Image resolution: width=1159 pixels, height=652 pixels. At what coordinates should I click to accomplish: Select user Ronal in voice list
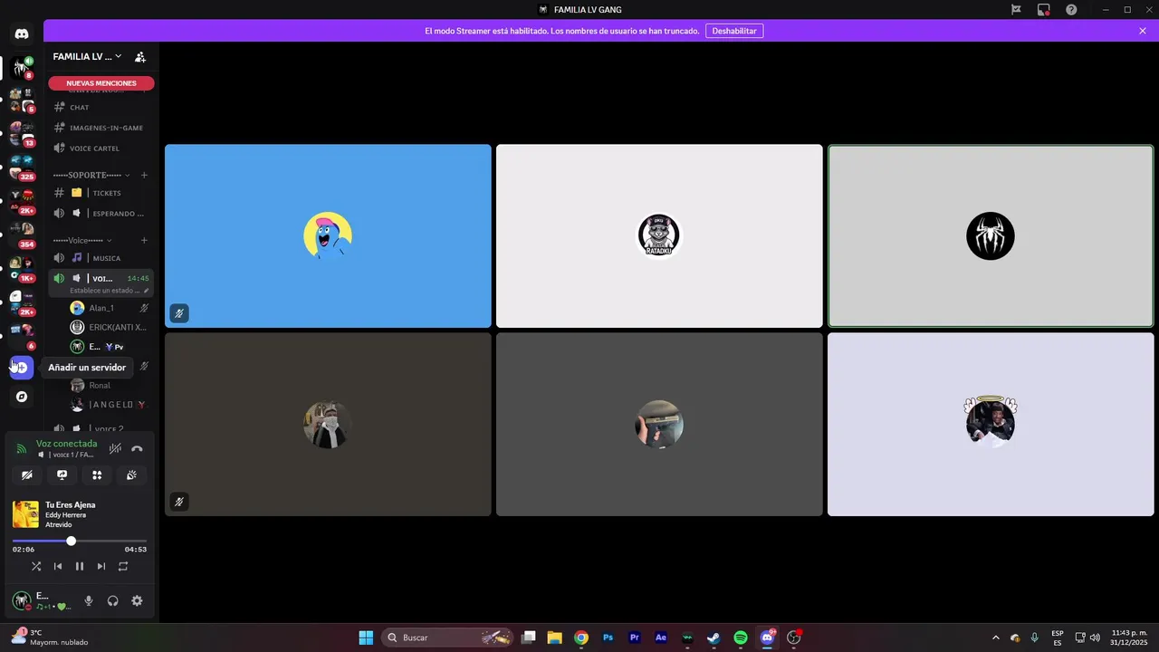pyautogui.click(x=108, y=385)
